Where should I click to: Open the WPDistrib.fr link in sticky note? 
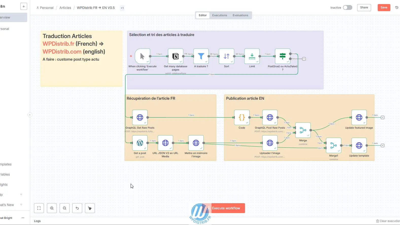click(x=58, y=44)
